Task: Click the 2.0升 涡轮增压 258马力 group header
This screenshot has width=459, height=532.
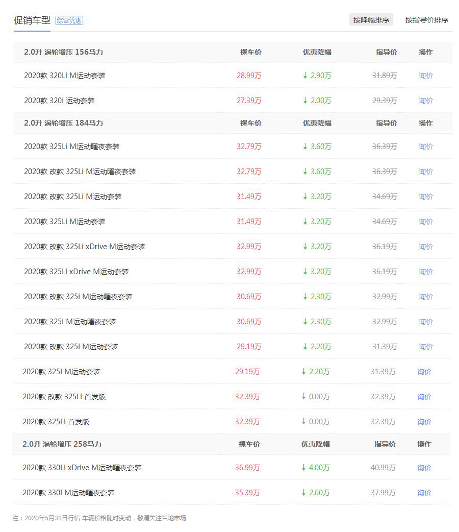Action: coord(62,444)
